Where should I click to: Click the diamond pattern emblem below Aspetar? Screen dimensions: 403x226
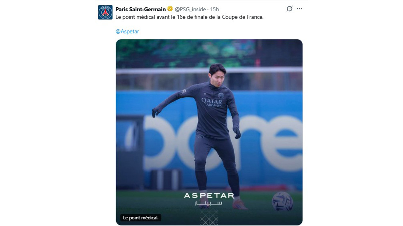[209, 217]
